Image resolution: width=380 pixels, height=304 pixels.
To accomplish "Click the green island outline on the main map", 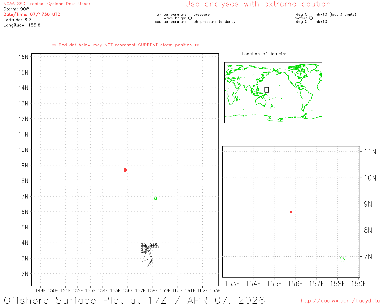I will point(156,198).
